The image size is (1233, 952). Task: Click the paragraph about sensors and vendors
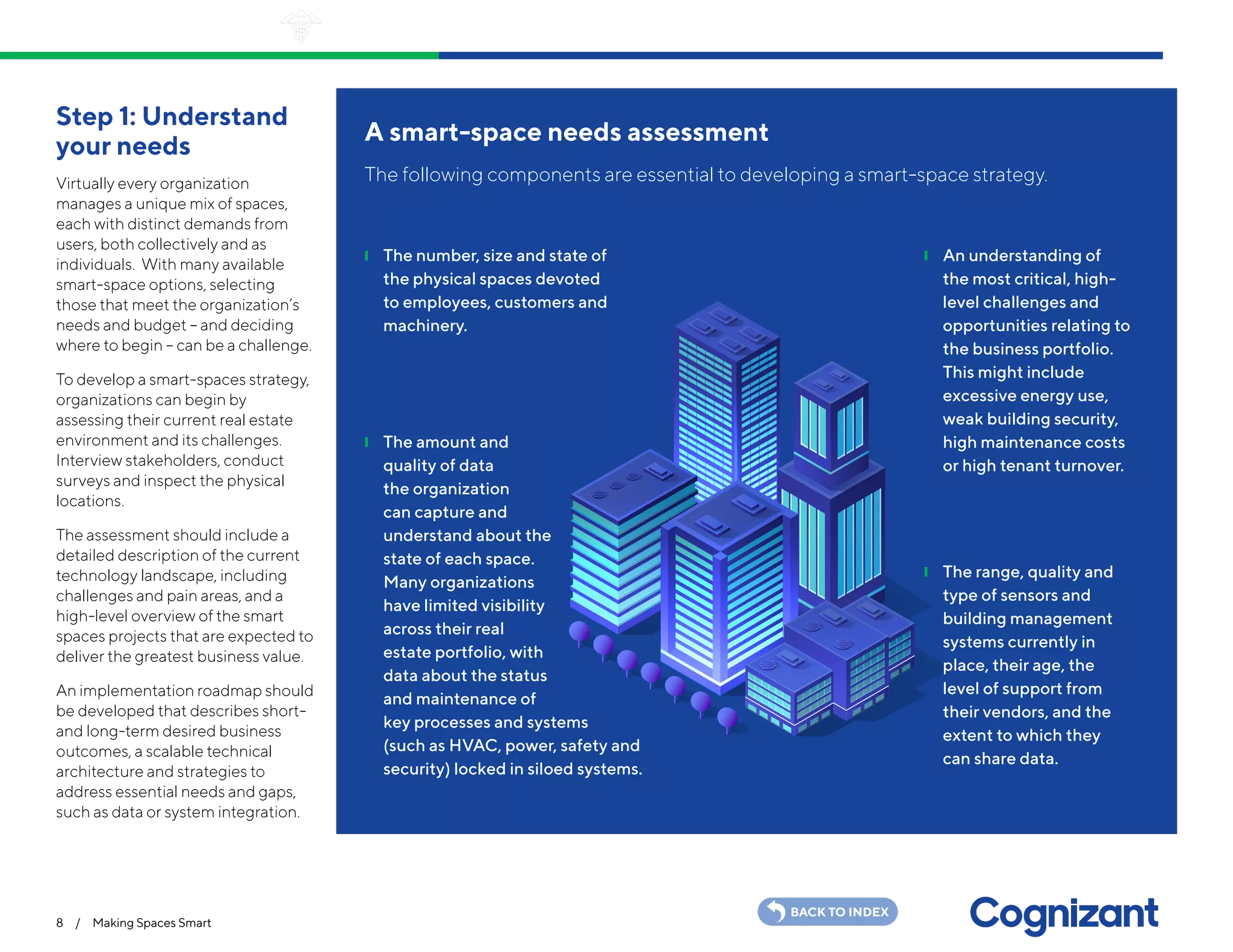click(x=1027, y=665)
